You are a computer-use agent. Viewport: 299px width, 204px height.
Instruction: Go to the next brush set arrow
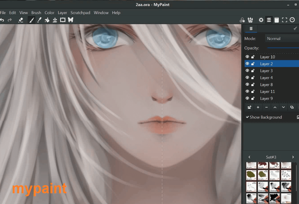(x=293, y=157)
